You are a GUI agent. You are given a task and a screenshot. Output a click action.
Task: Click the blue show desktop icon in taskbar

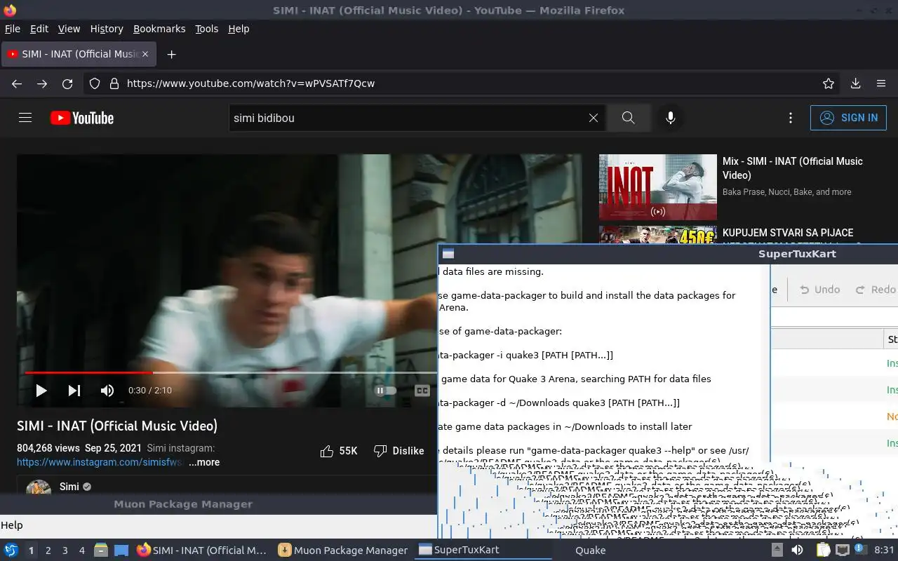click(x=121, y=550)
